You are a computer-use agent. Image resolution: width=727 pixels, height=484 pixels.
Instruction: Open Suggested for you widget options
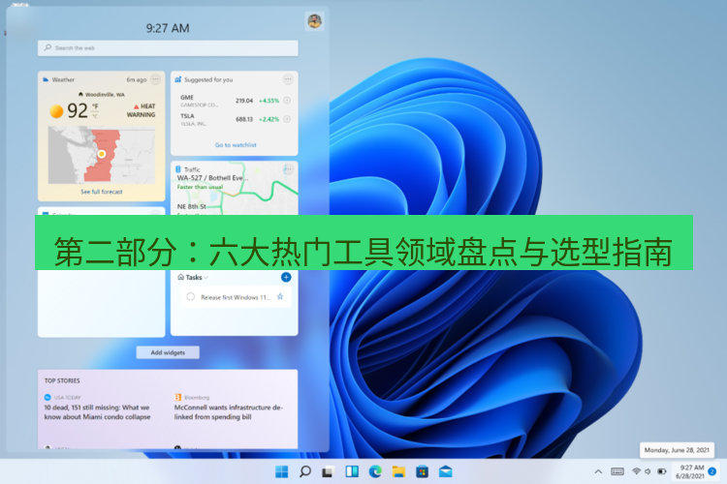(x=288, y=79)
